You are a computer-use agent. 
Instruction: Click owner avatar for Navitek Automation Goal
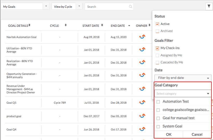pos(142,37)
